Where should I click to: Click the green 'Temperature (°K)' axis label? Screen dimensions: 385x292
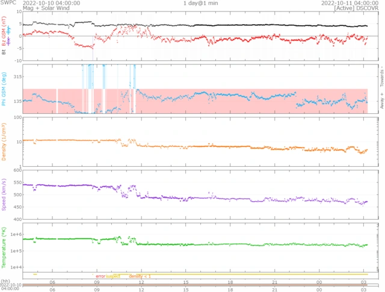point(3,246)
